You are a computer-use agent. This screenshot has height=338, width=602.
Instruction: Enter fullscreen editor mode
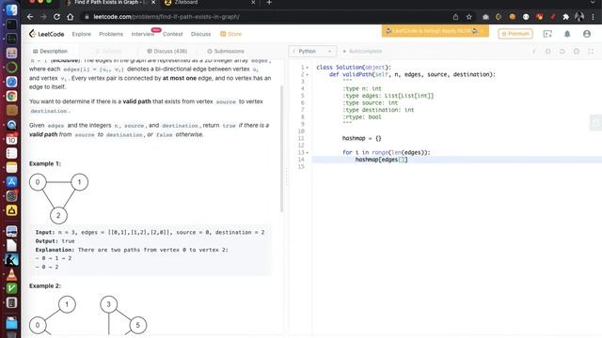(x=591, y=52)
